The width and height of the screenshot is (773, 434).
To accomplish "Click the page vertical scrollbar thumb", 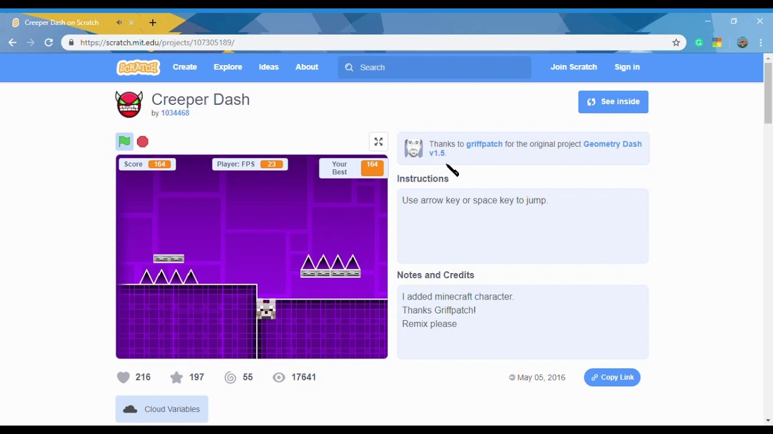I will click(768, 93).
